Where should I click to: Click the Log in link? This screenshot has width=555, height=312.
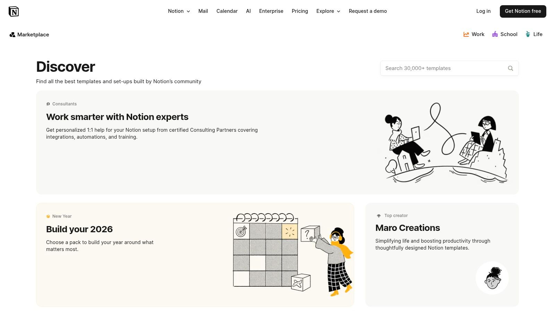483,11
